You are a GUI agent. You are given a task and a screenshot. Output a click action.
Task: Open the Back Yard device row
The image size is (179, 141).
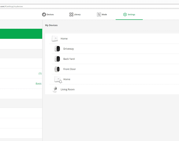115,59
